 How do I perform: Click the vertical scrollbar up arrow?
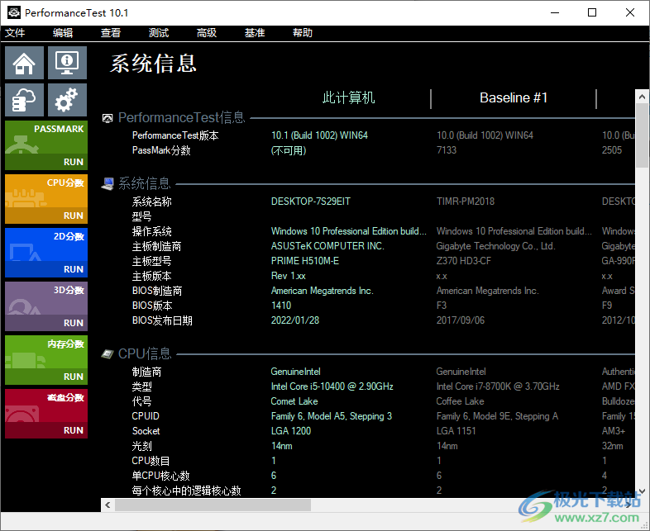pos(642,97)
